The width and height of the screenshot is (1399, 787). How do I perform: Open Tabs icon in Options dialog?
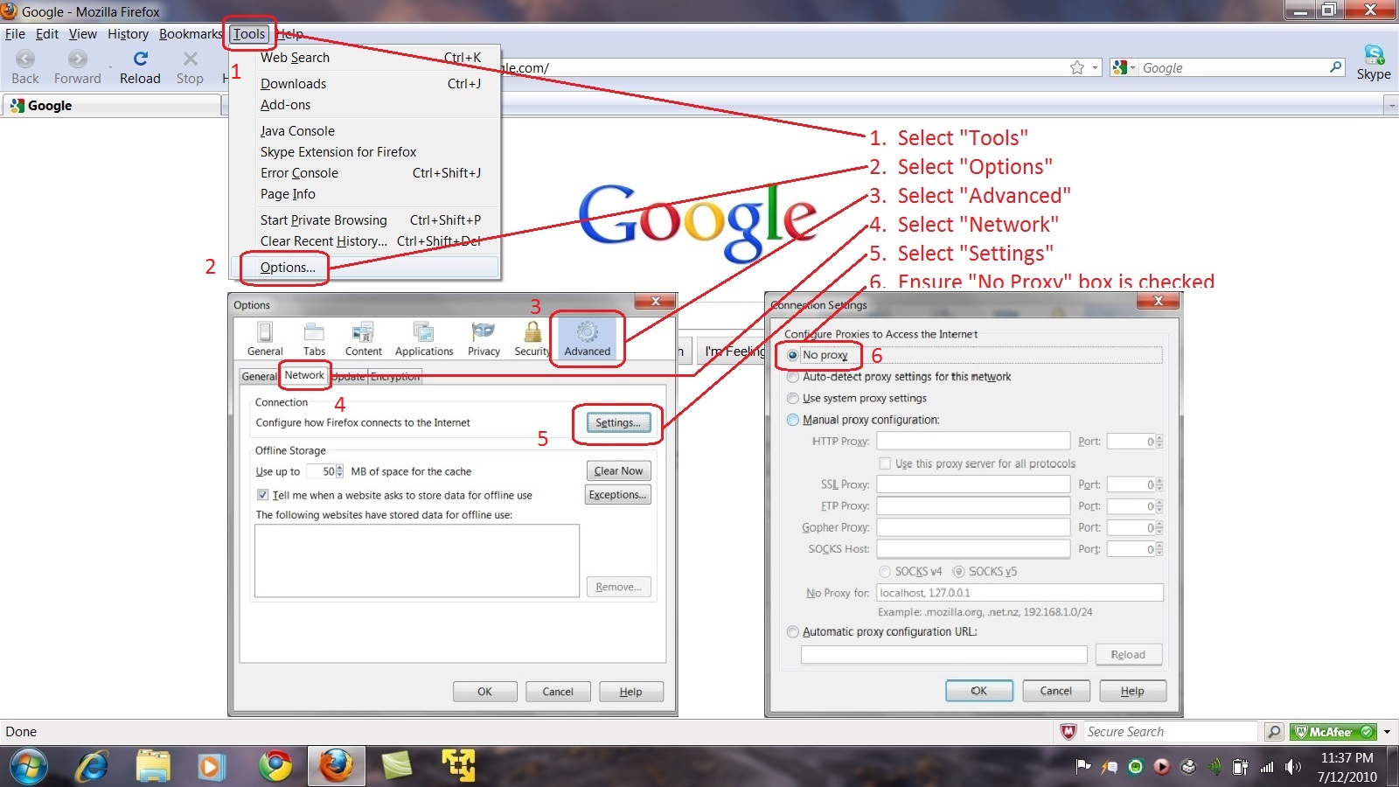click(314, 332)
